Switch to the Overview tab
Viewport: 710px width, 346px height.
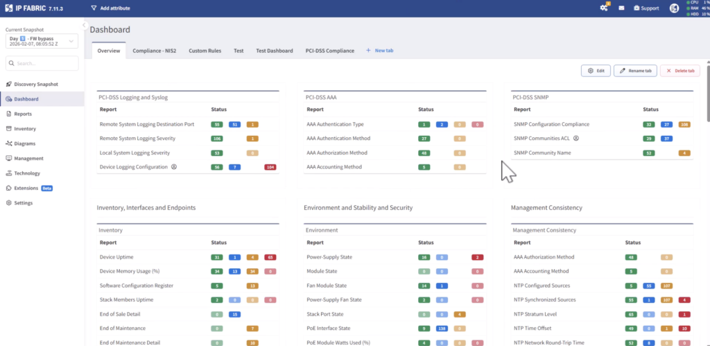click(x=109, y=51)
